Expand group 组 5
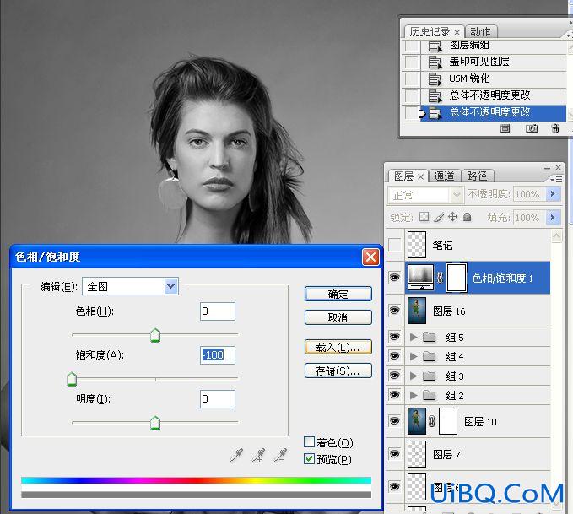The image size is (573, 514). click(414, 337)
